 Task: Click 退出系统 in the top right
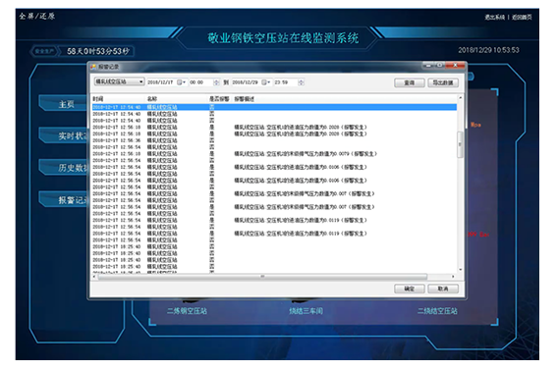494,17
